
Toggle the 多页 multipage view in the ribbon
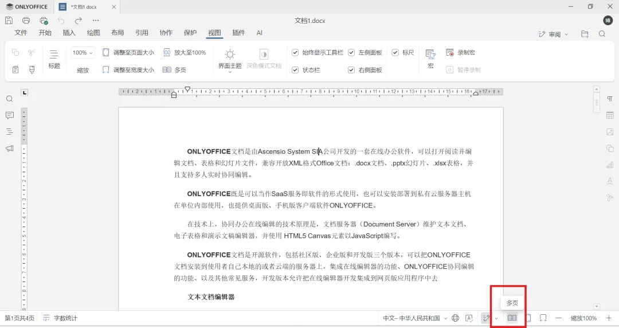point(174,70)
